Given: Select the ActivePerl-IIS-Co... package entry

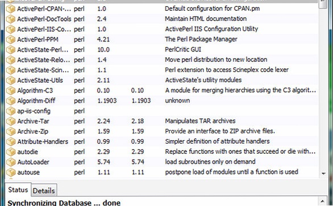Looking at the screenshot, I should (x=44, y=30).
